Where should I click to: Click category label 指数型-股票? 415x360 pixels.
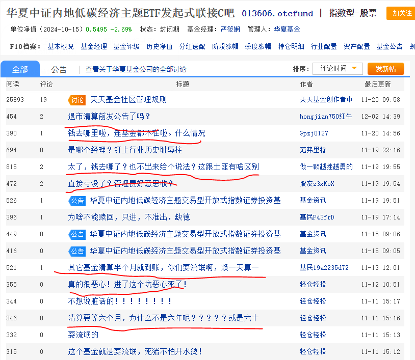[x=352, y=13]
